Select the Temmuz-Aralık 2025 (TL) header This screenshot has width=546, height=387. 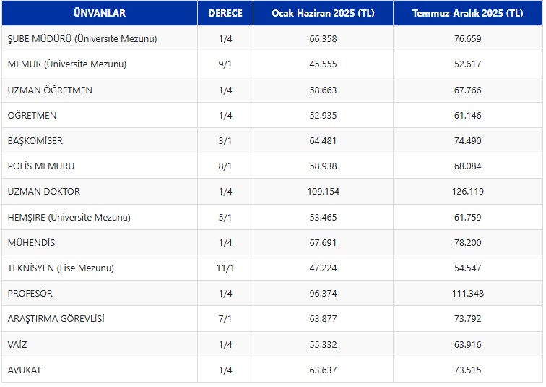point(468,13)
